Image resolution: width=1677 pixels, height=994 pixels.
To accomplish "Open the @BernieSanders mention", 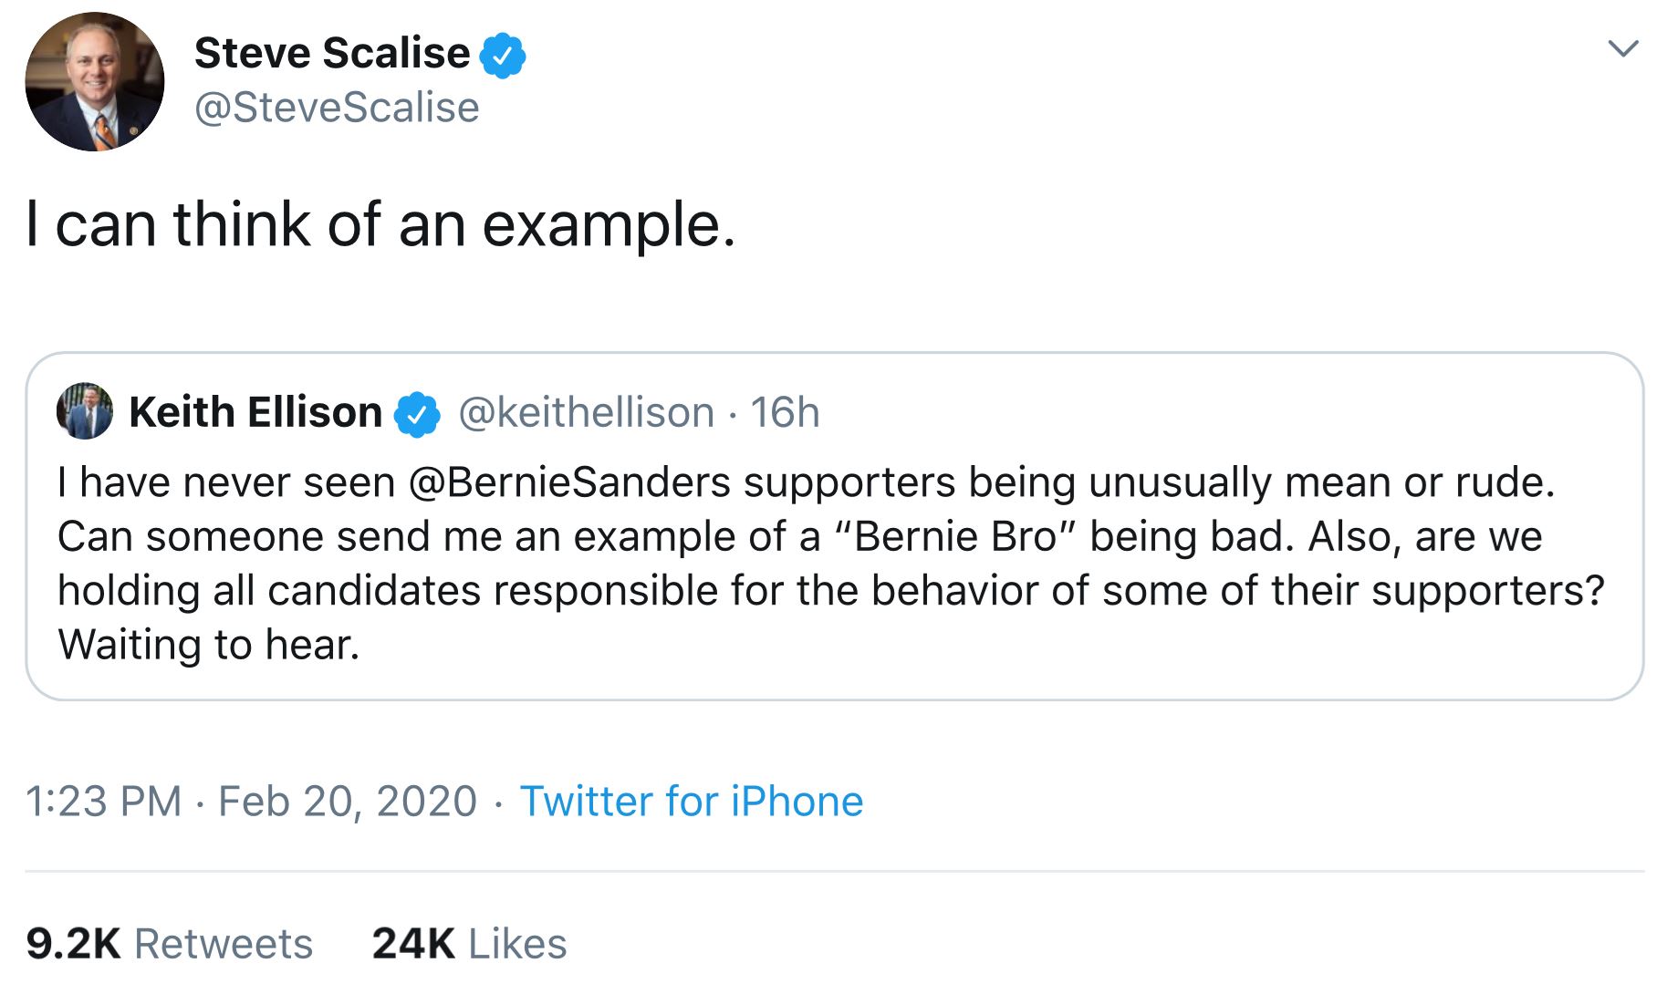I will 569,482.
